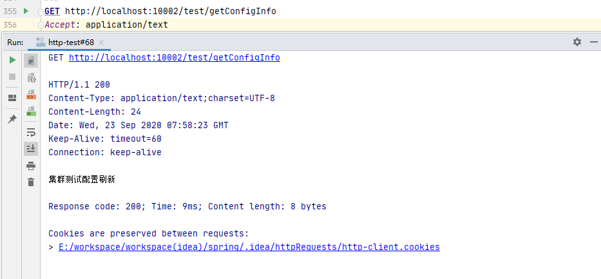Select the View as JSON icon
This screenshot has height=279, width=601.
pos(31,77)
